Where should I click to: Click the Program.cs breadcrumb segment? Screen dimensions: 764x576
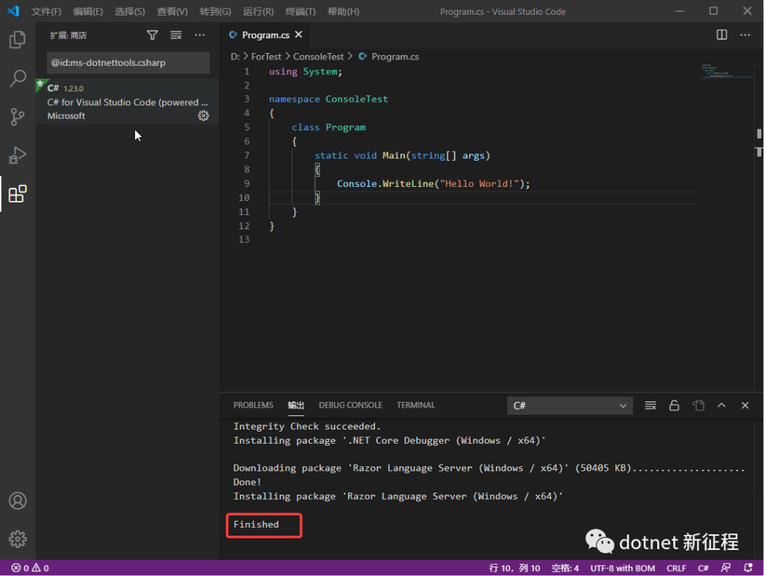coord(395,57)
